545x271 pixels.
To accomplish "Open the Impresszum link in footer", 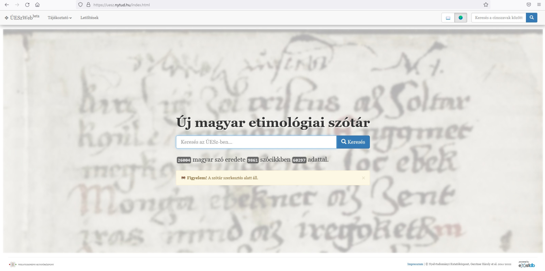I will click(x=415, y=264).
